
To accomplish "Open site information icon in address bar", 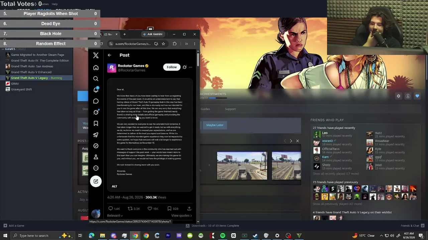I will click(111, 44).
